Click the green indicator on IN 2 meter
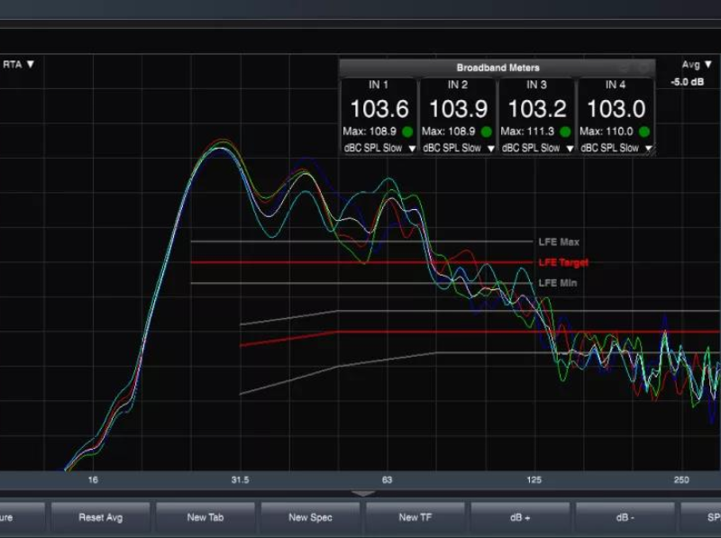The image size is (721, 538). tap(486, 132)
